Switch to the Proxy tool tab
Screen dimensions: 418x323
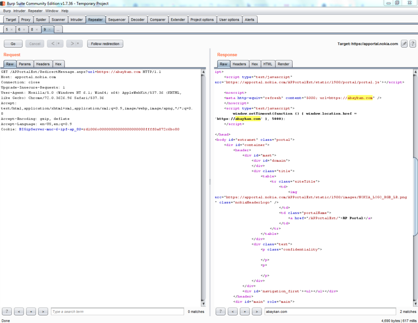[26, 20]
